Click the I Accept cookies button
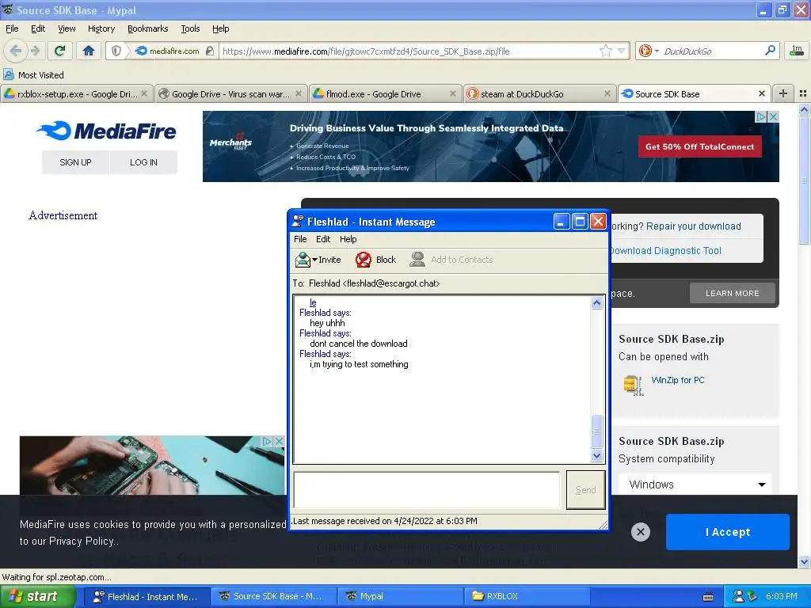 [x=728, y=532]
